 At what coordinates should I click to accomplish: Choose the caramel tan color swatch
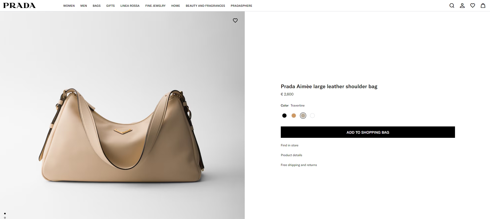coord(294,116)
